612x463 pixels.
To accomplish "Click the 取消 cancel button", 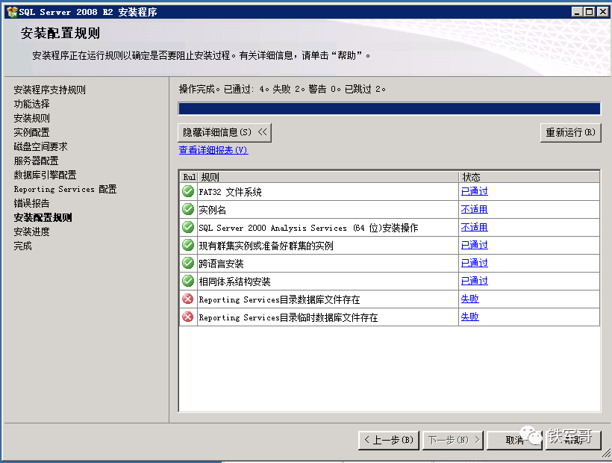I will (514, 440).
